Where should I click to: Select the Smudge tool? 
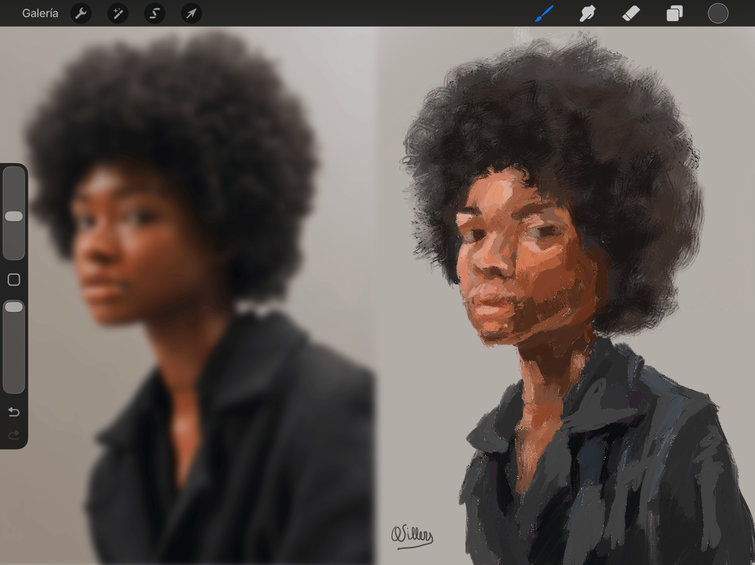click(x=587, y=13)
